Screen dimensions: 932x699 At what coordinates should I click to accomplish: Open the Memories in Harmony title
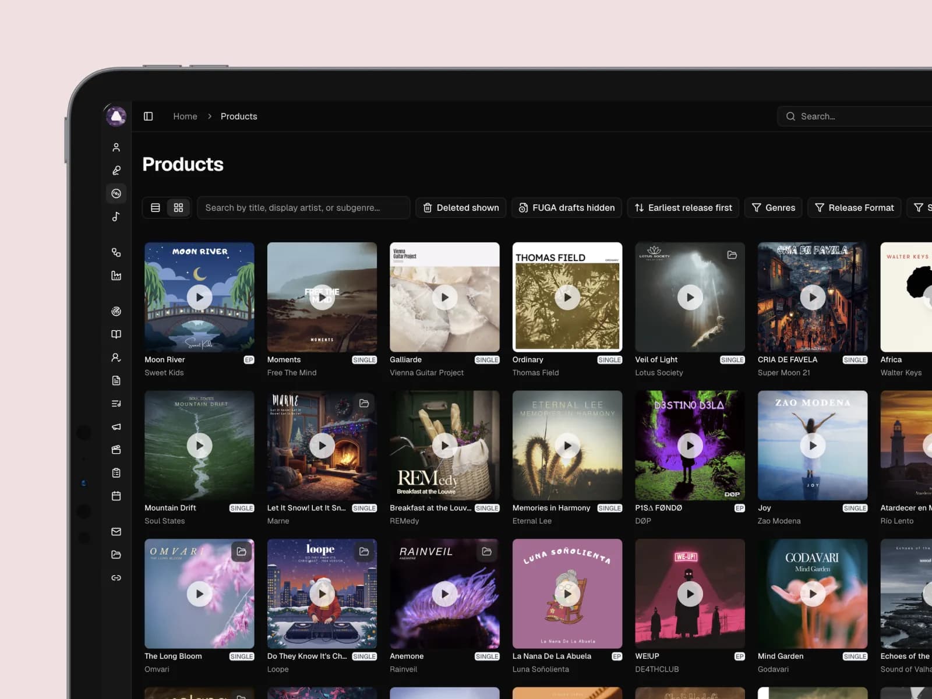(551, 508)
